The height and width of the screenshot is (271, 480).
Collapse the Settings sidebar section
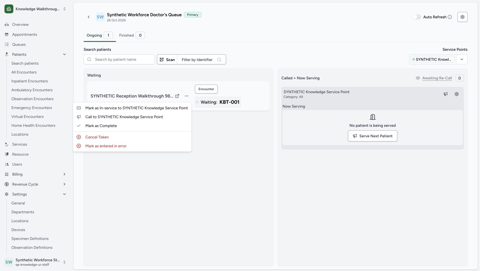tap(64, 194)
